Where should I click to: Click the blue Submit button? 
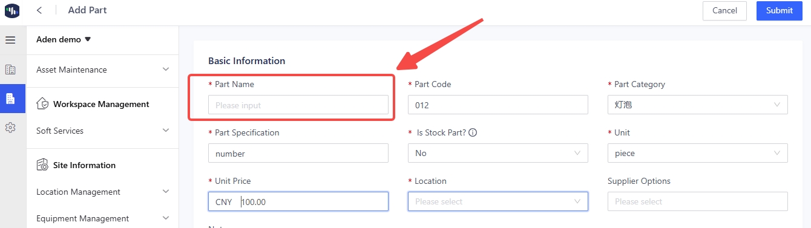click(780, 10)
